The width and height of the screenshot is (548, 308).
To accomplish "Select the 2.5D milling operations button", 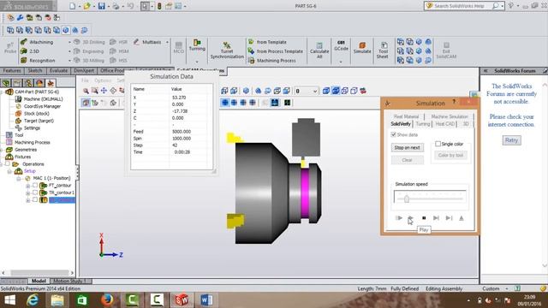I will 30,51.
